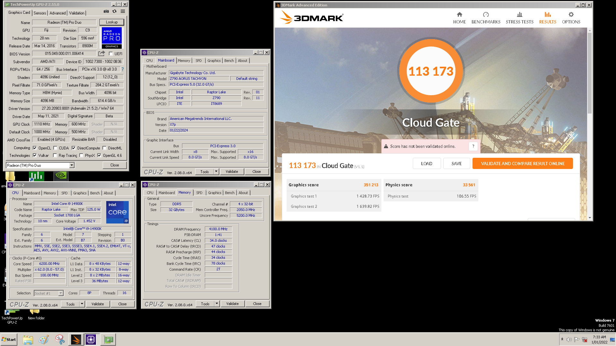This screenshot has height=346, width=616.
Task: Expand the Tools arrow in the Memory CPU-Z window
Action: tap(217, 304)
